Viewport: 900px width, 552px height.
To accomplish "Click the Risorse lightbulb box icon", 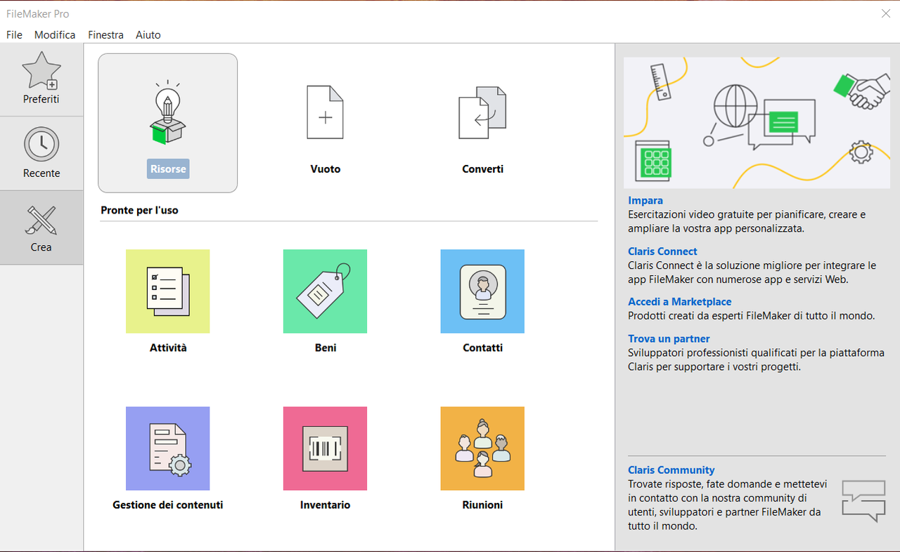I will click(168, 113).
